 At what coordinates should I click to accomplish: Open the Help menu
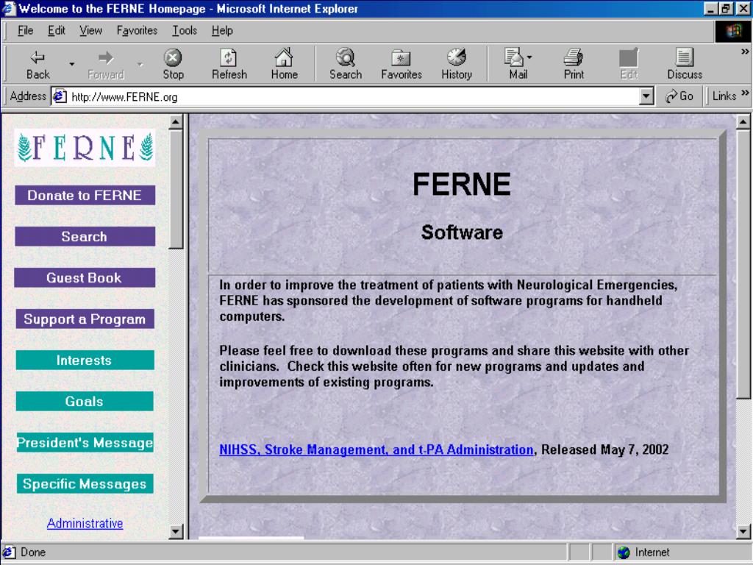(x=222, y=30)
